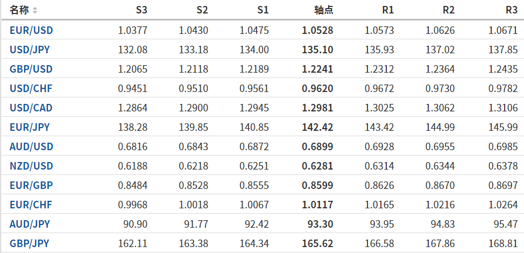Open the AUD/JPY currency pair link

coord(30,224)
